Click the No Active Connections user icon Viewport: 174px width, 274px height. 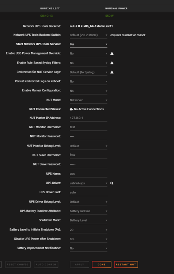[71, 109]
